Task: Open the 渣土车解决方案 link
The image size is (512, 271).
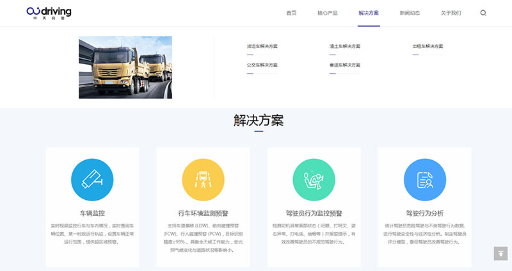Action: 345,46
